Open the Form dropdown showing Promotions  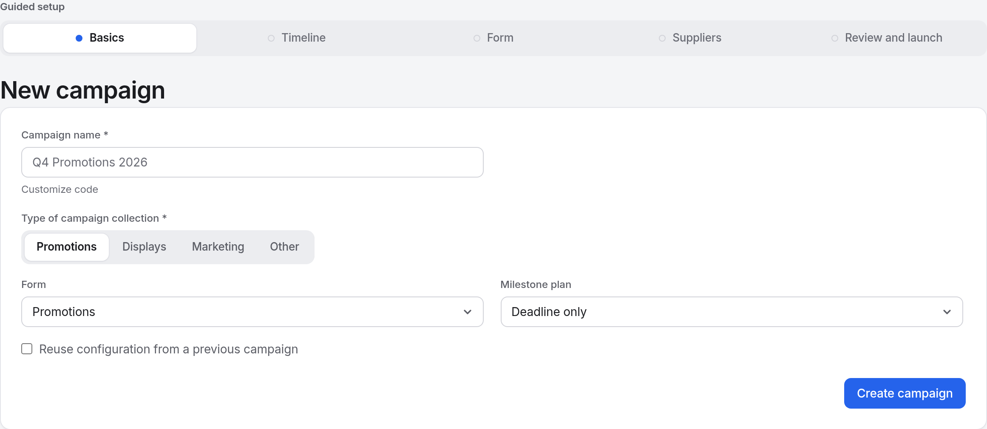click(x=252, y=312)
